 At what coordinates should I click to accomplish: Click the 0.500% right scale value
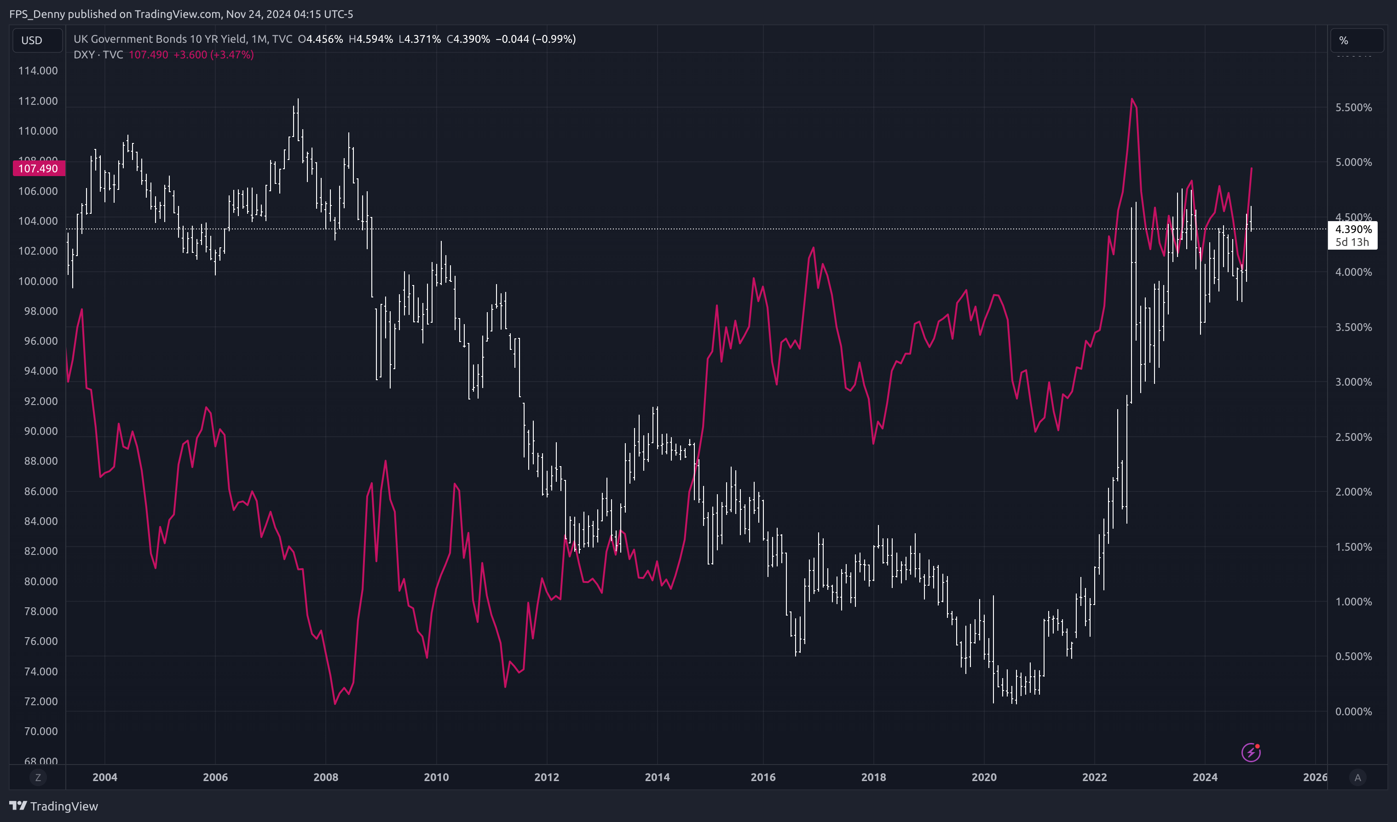[1353, 656]
